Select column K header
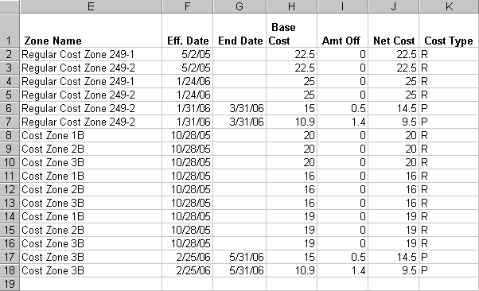479x291 pixels. click(449, 6)
